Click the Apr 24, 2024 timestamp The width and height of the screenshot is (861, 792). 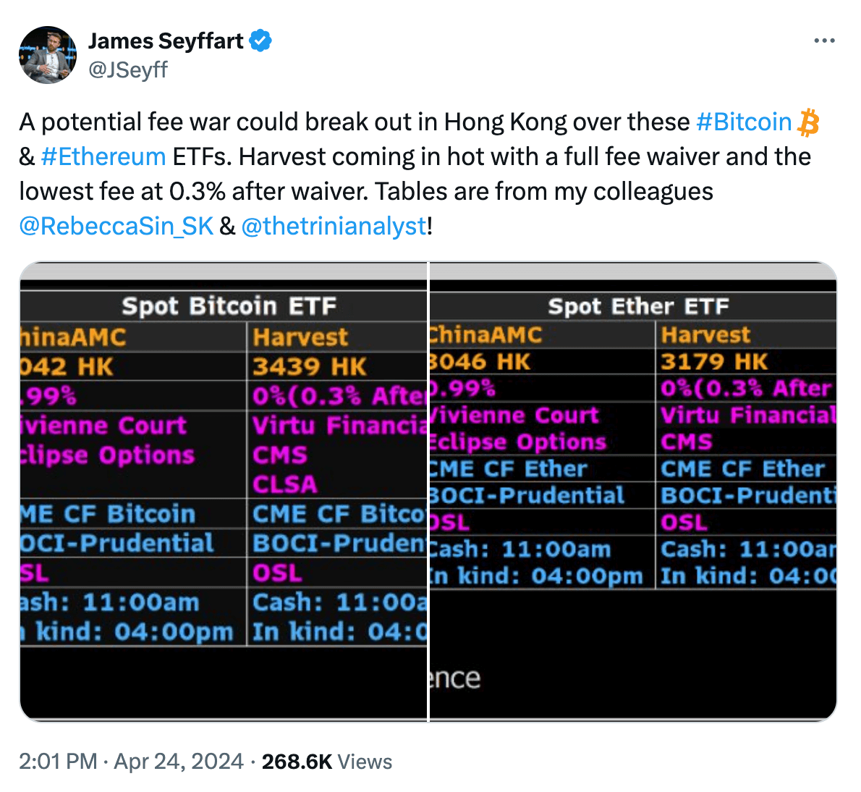click(179, 761)
